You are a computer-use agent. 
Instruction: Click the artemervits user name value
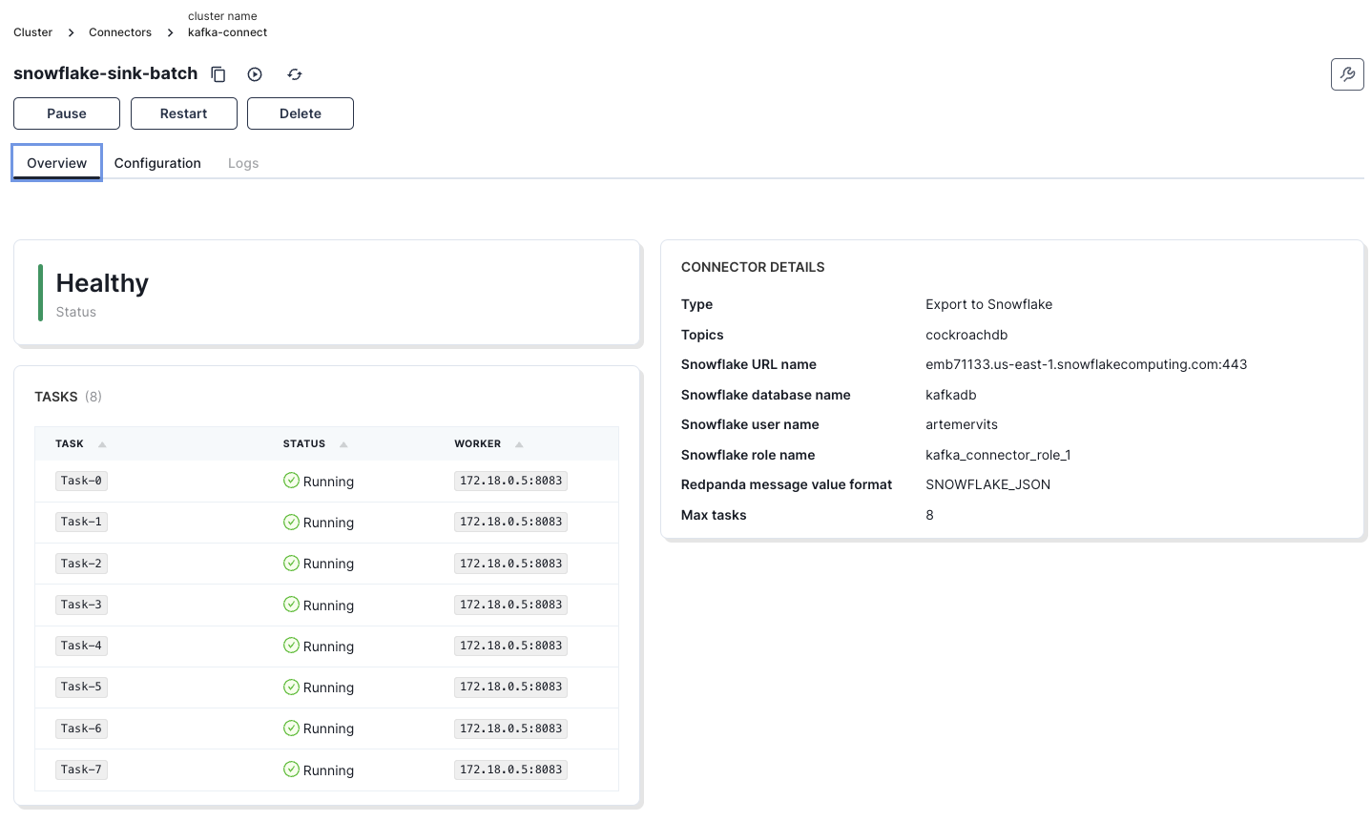coord(962,424)
